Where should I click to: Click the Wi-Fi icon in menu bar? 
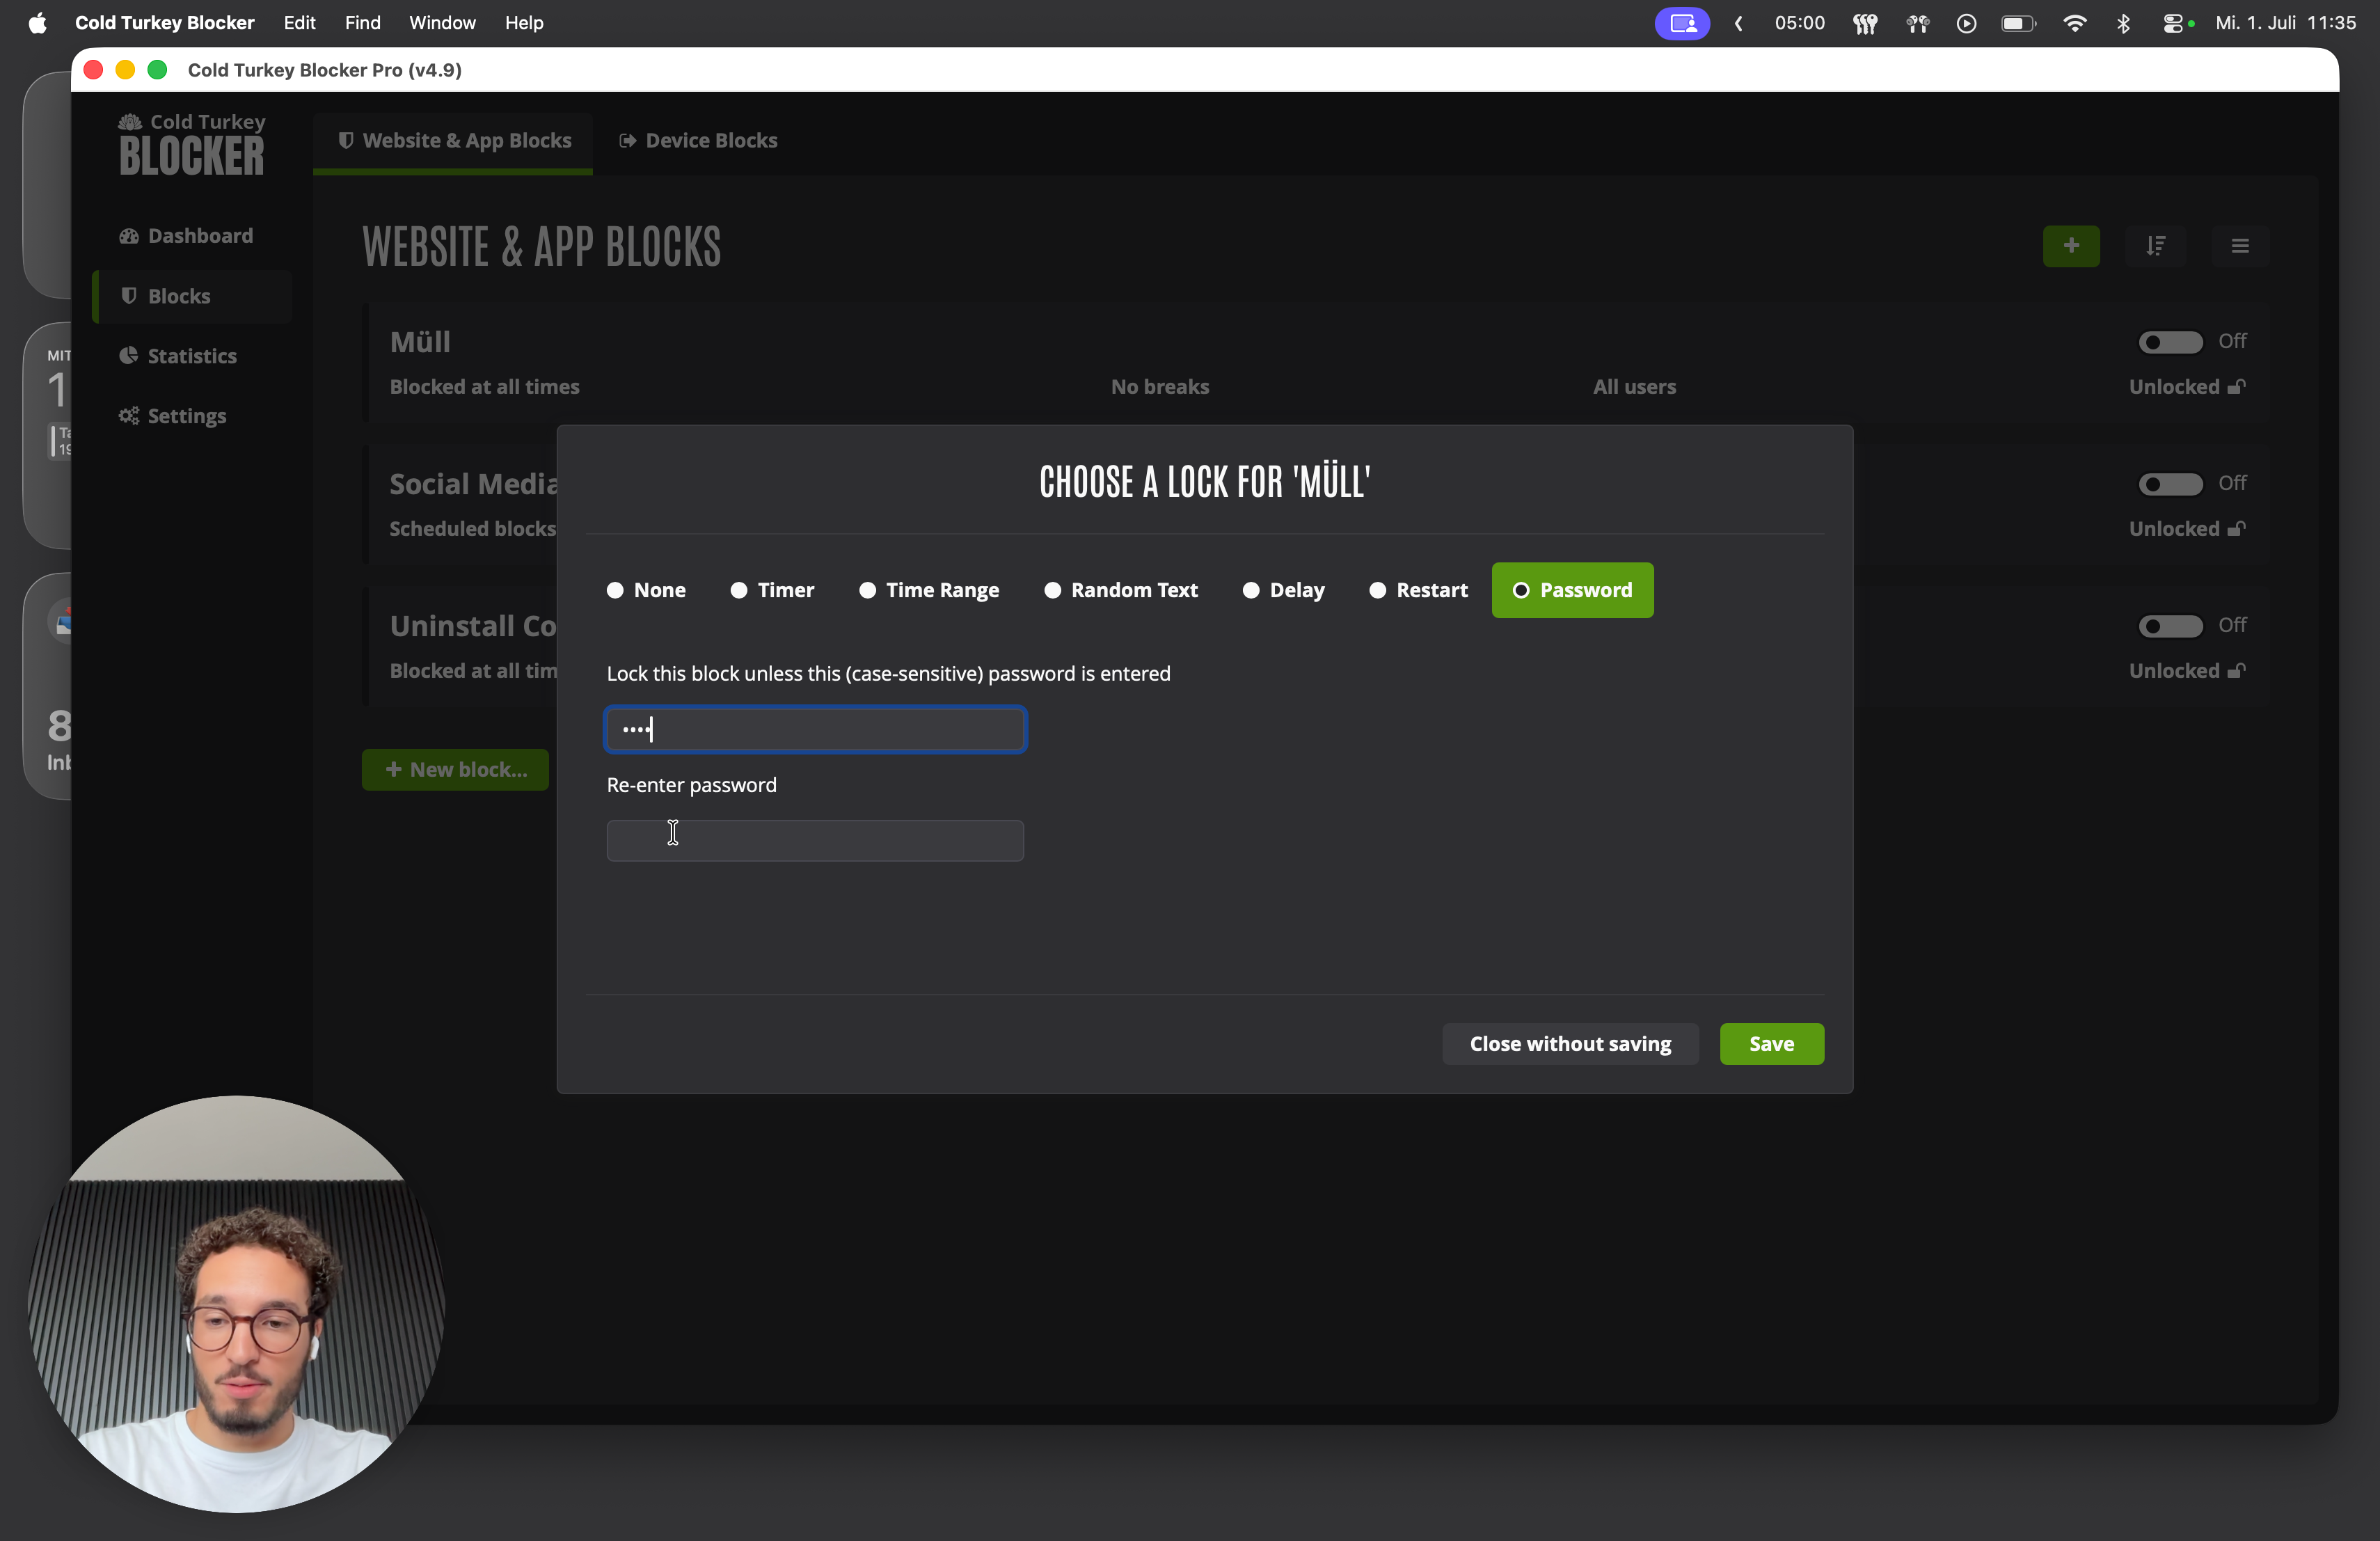click(x=2074, y=23)
